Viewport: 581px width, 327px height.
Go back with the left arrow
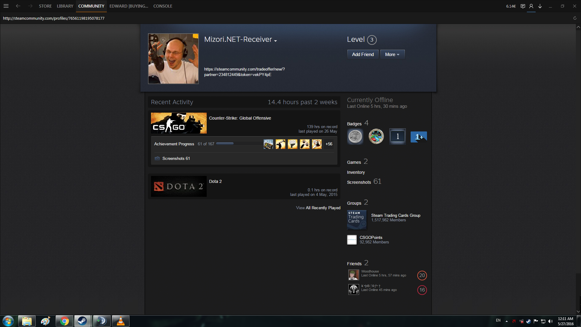(x=18, y=6)
